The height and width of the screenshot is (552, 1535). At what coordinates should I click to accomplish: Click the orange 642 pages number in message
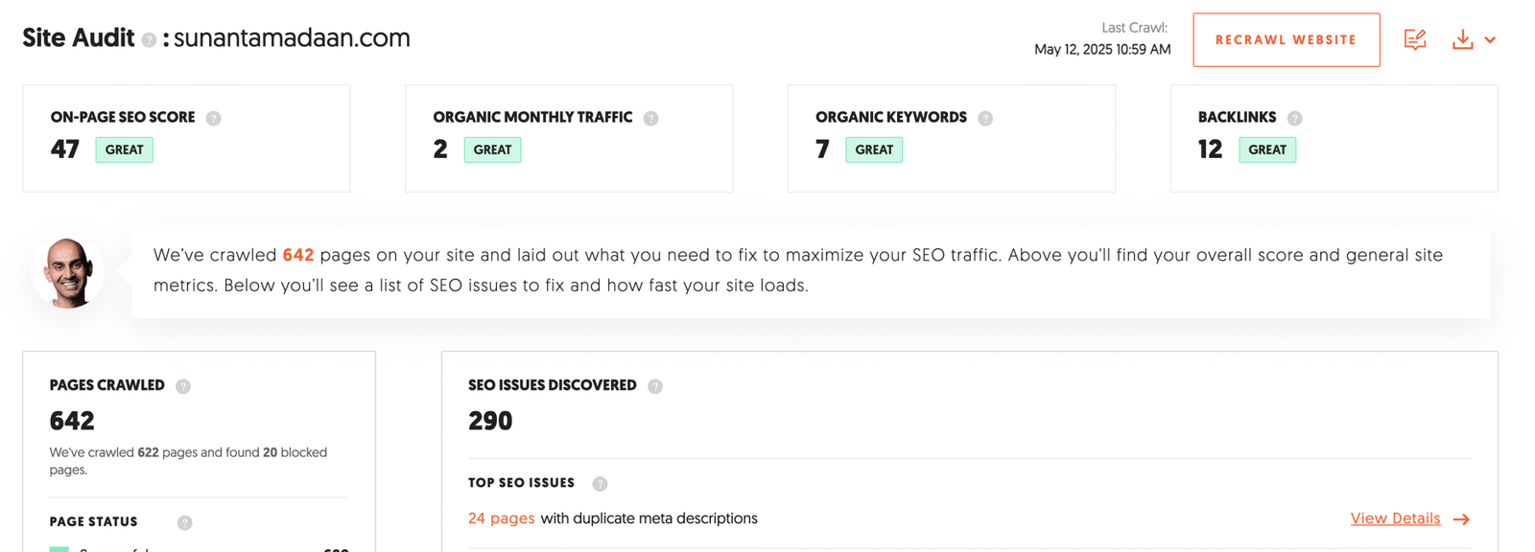(297, 255)
